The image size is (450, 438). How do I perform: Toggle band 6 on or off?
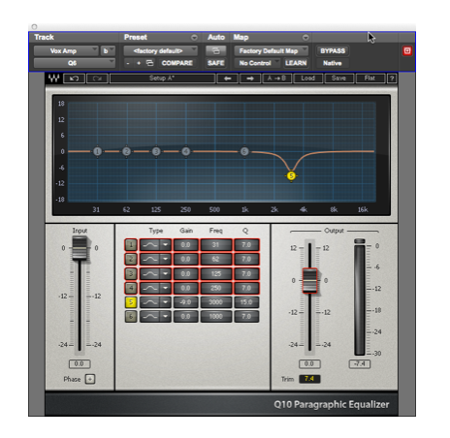[x=131, y=317]
